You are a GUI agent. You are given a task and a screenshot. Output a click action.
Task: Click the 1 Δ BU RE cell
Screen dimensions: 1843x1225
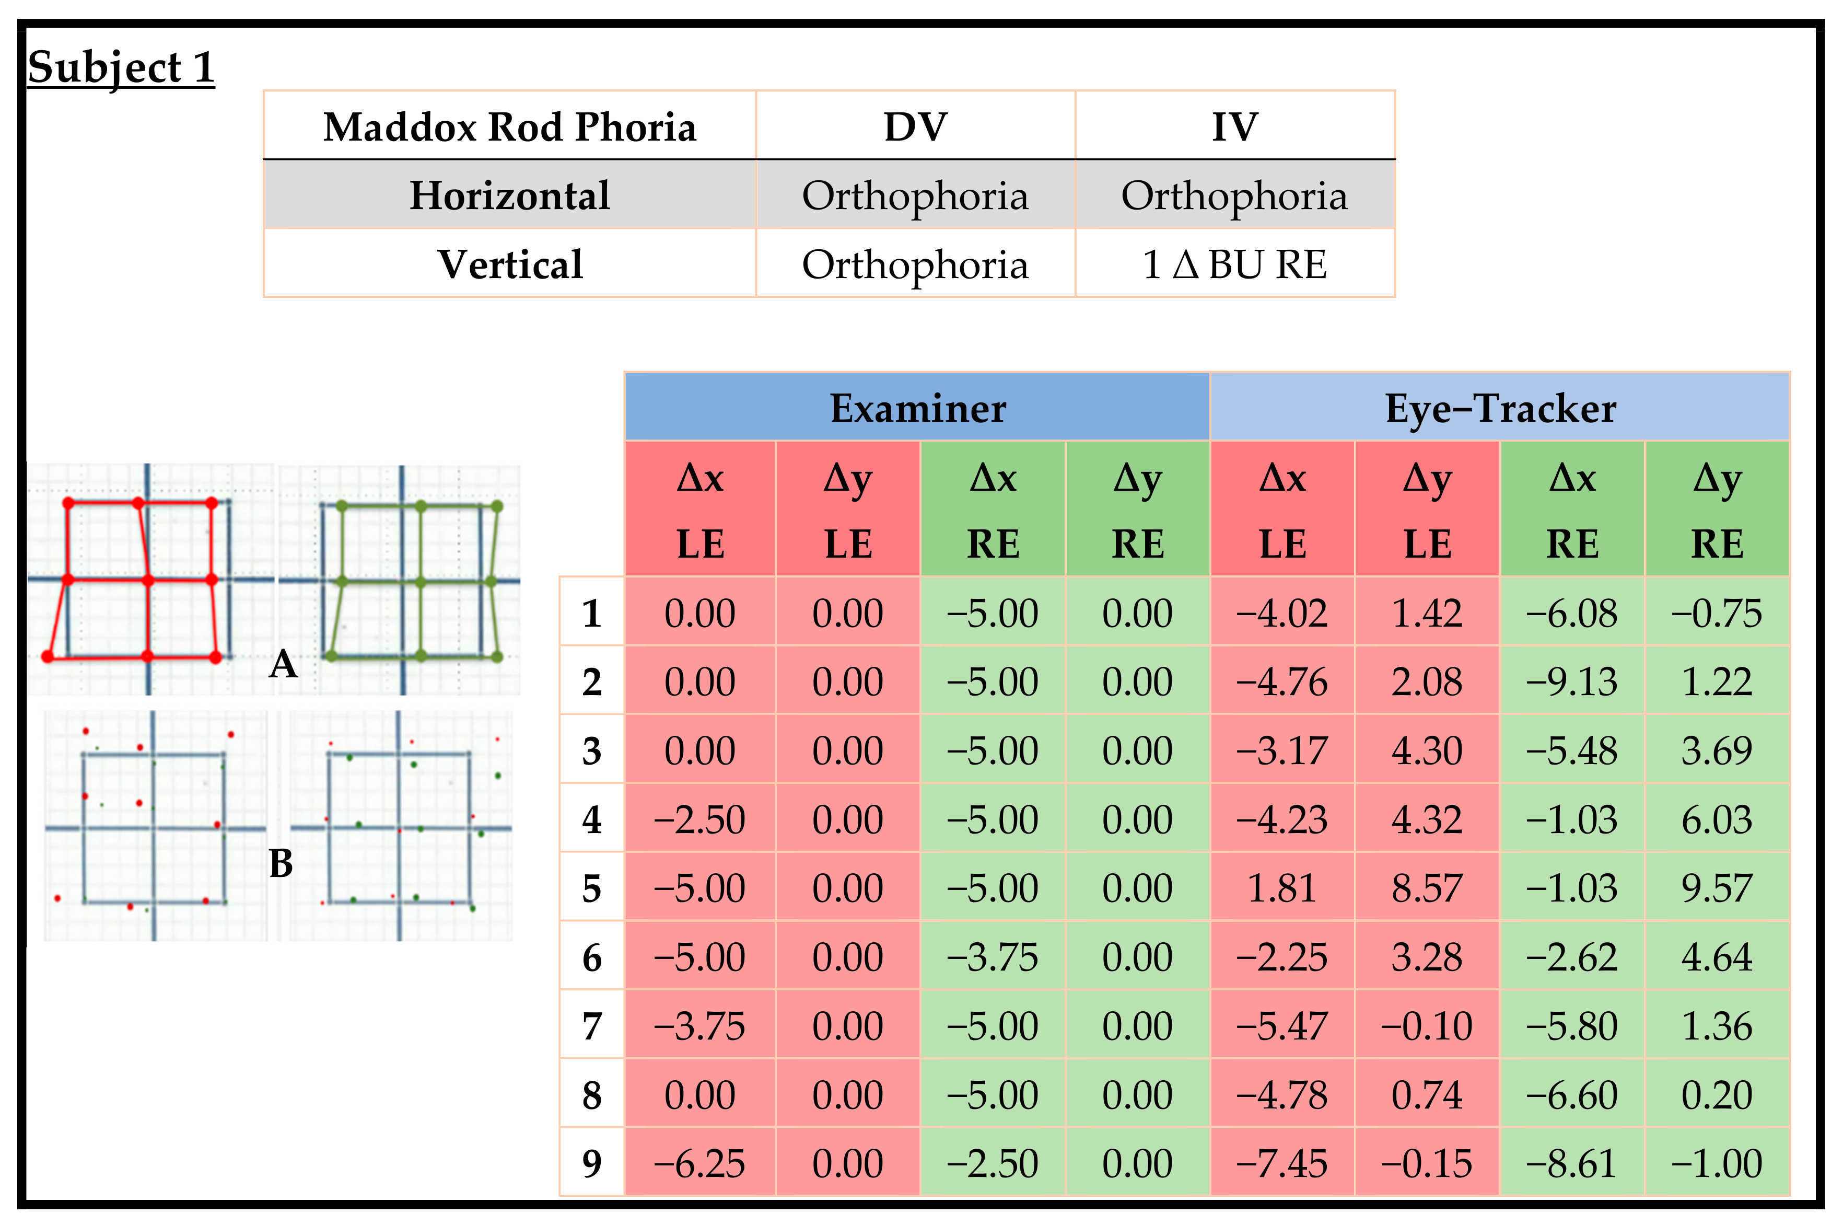[1234, 264]
